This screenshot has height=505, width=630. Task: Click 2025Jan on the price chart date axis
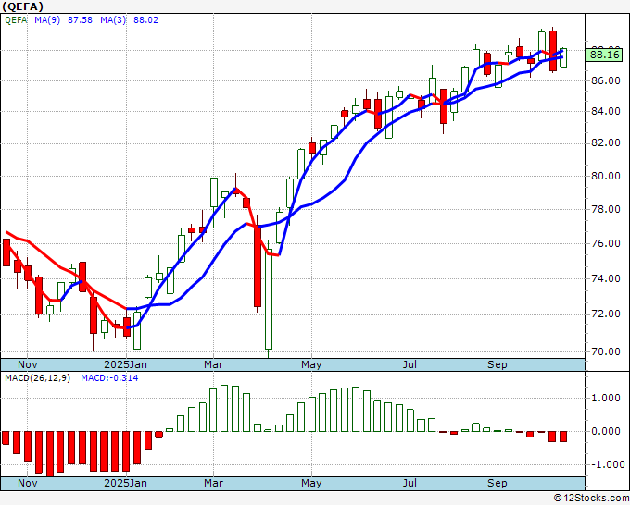(125, 364)
